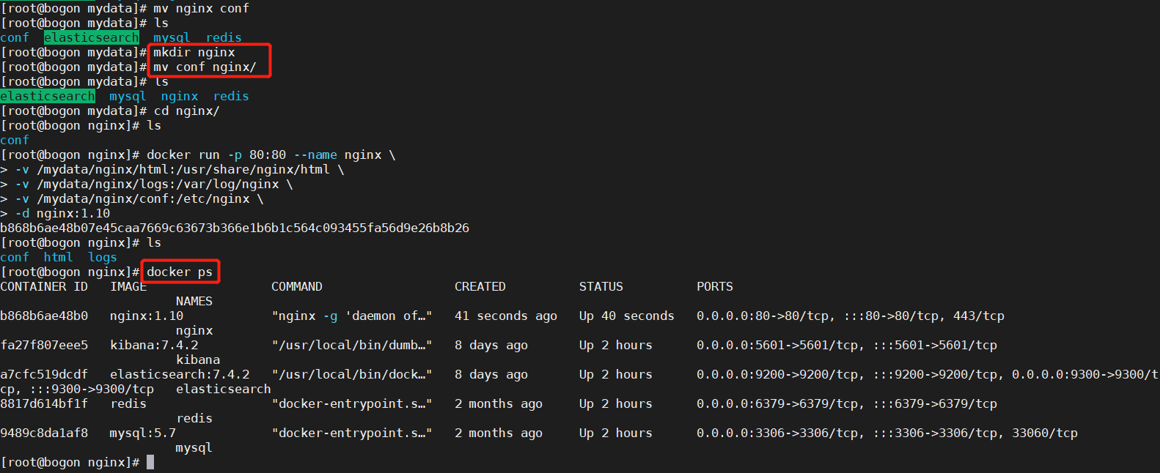Click the image name mysql:5.7
1160x473 pixels.
coord(143,433)
